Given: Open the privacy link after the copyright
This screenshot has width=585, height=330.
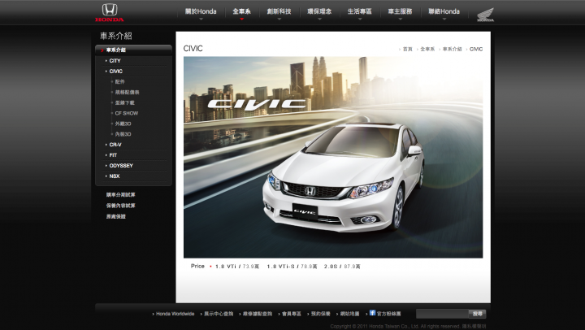Looking at the screenshot, I should click(474, 326).
